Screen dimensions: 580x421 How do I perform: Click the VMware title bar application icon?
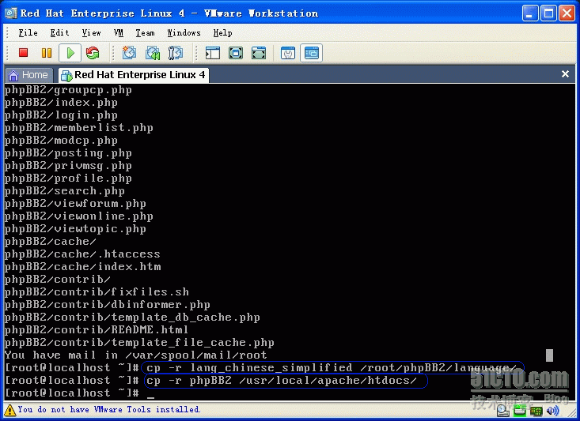[x=11, y=13]
